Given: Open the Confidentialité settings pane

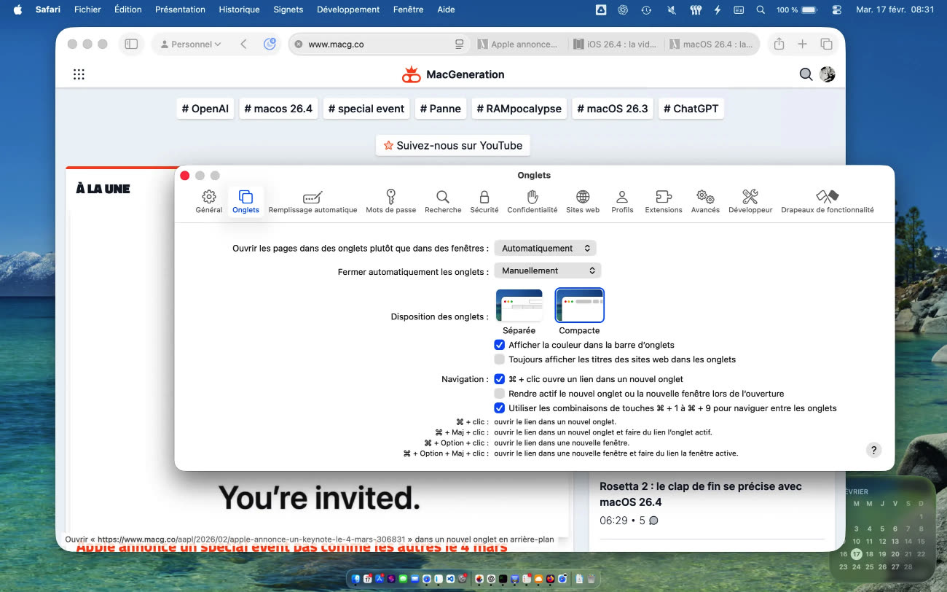Looking at the screenshot, I should [x=532, y=201].
